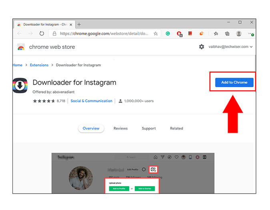Click the Add to Chrome button
Screen dimensions: 270x210
click(x=234, y=82)
